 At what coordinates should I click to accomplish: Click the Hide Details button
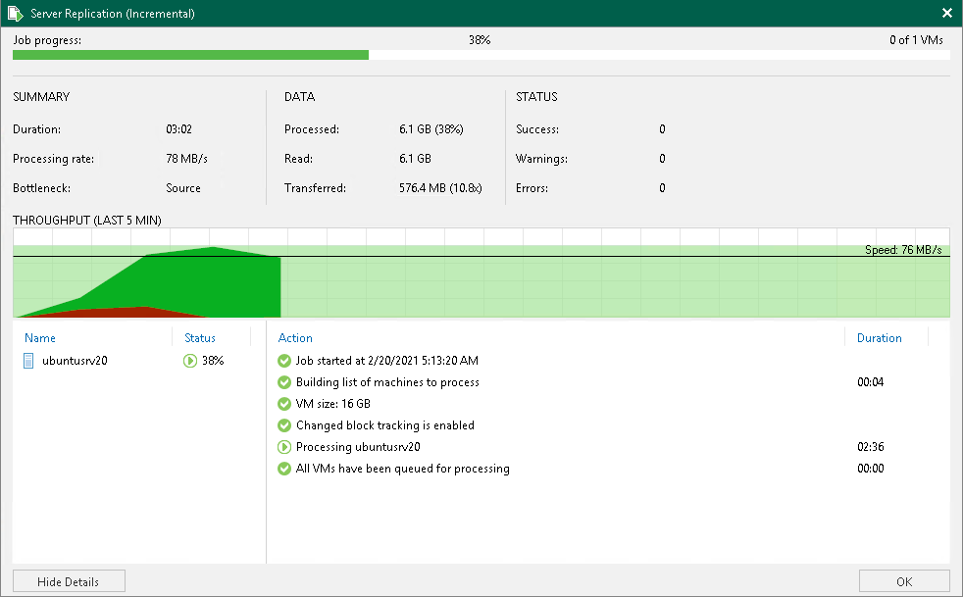click(x=69, y=581)
